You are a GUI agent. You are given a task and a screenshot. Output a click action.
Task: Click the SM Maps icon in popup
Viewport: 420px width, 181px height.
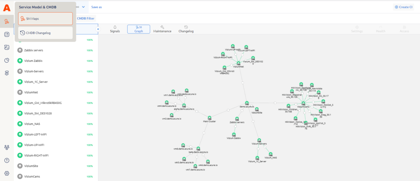23,19
